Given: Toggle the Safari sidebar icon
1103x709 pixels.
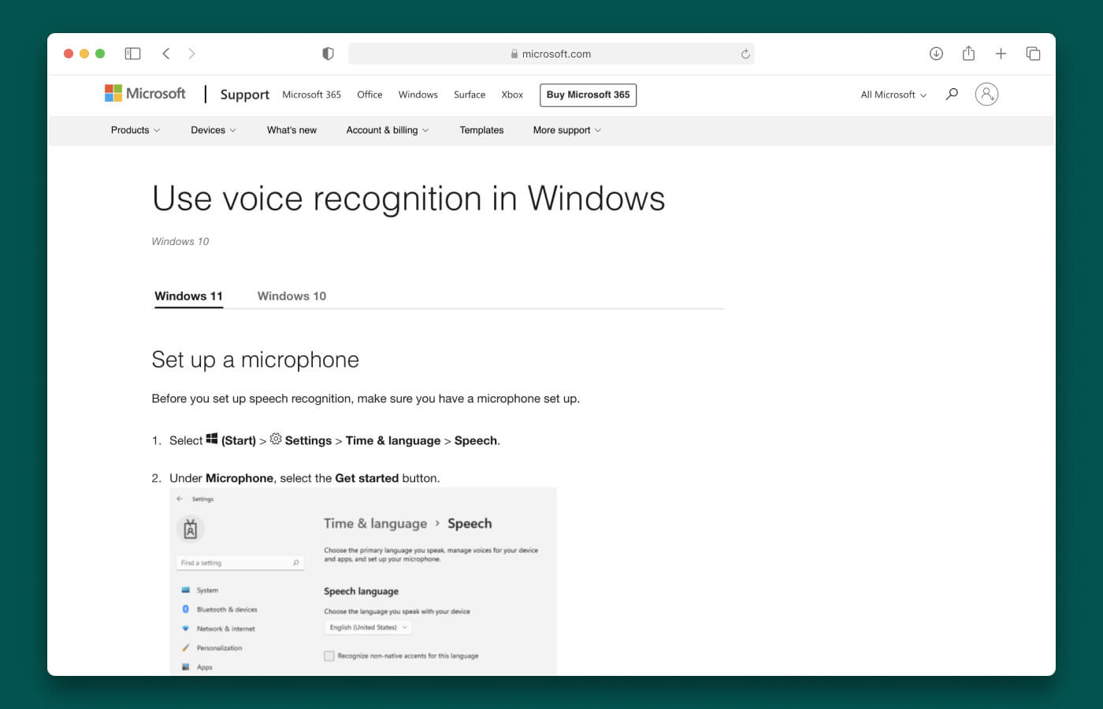Looking at the screenshot, I should pyautogui.click(x=132, y=53).
